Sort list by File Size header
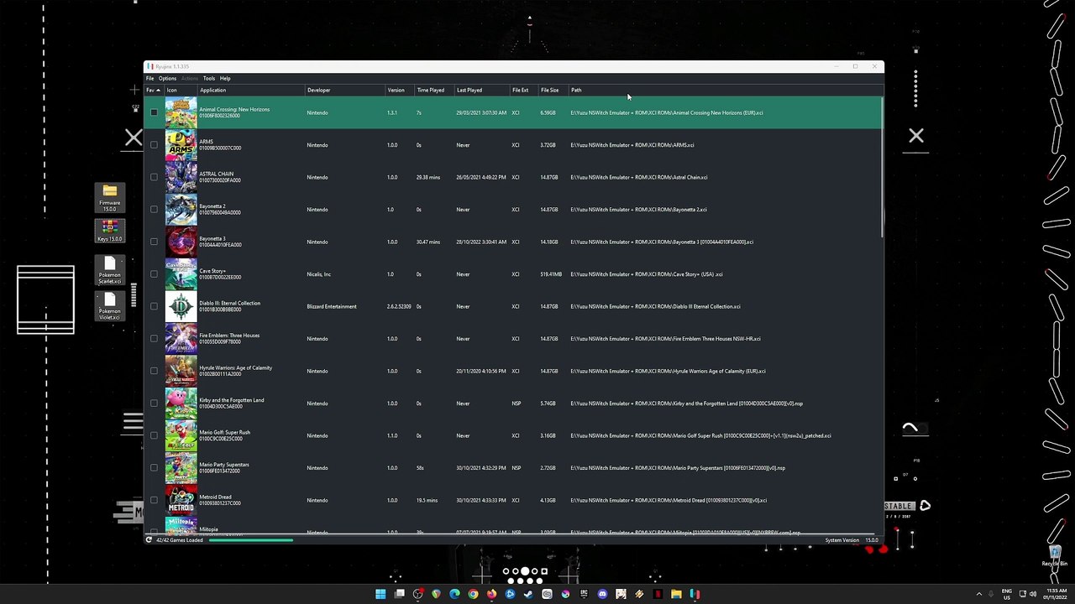 coord(553,90)
